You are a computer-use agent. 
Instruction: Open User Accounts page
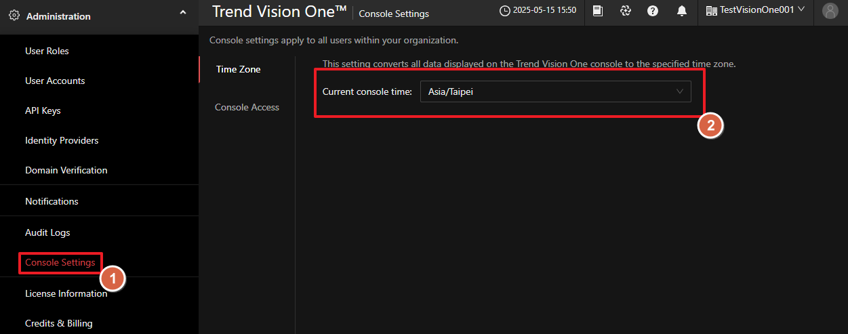pyautogui.click(x=55, y=81)
